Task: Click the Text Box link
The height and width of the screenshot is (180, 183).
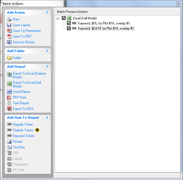Action: [19, 147]
